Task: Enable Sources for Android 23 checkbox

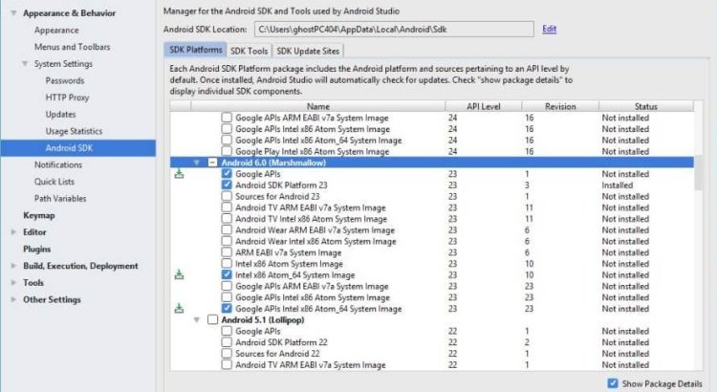Action: click(227, 196)
